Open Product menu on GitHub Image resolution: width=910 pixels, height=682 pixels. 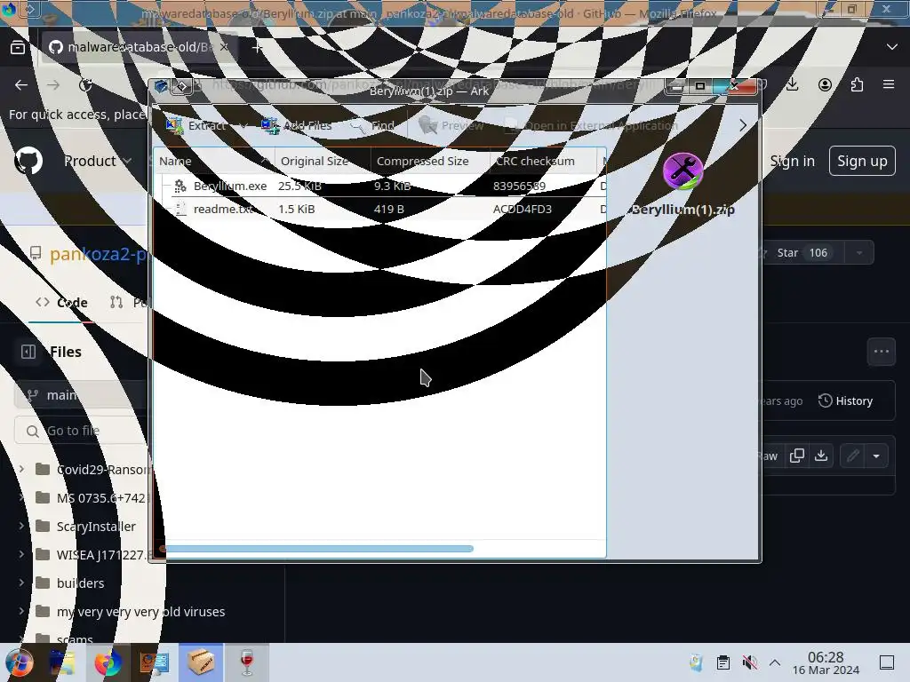click(98, 161)
